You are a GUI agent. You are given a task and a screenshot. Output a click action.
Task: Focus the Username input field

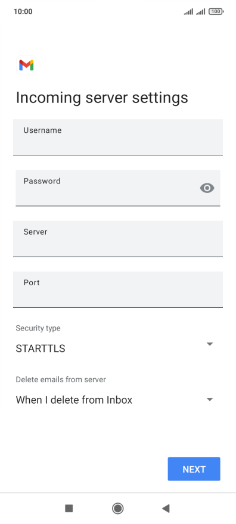point(118,138)
